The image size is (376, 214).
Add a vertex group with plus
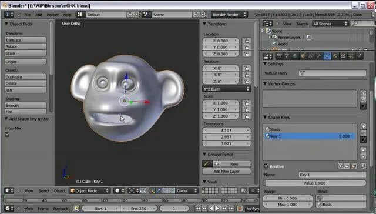(x=363, y=93)
